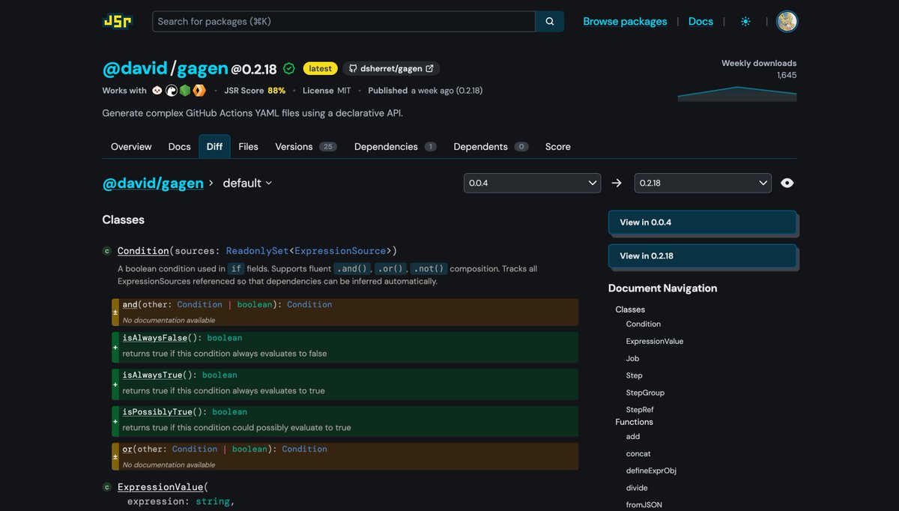Click the JSR logo

[x=117, y=22]
